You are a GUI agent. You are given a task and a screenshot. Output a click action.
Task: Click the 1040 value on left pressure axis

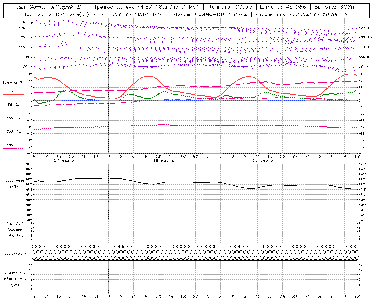[29, 164]
